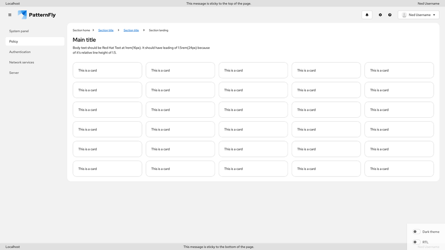Click the last card in bottom row
The width and height of the screenshot is (445, 250).
point(399,169)
